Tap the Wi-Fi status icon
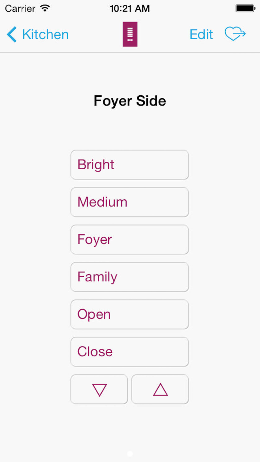Image resolution: width=260 pixels, height=462 pixels. [x=45, y=8]
